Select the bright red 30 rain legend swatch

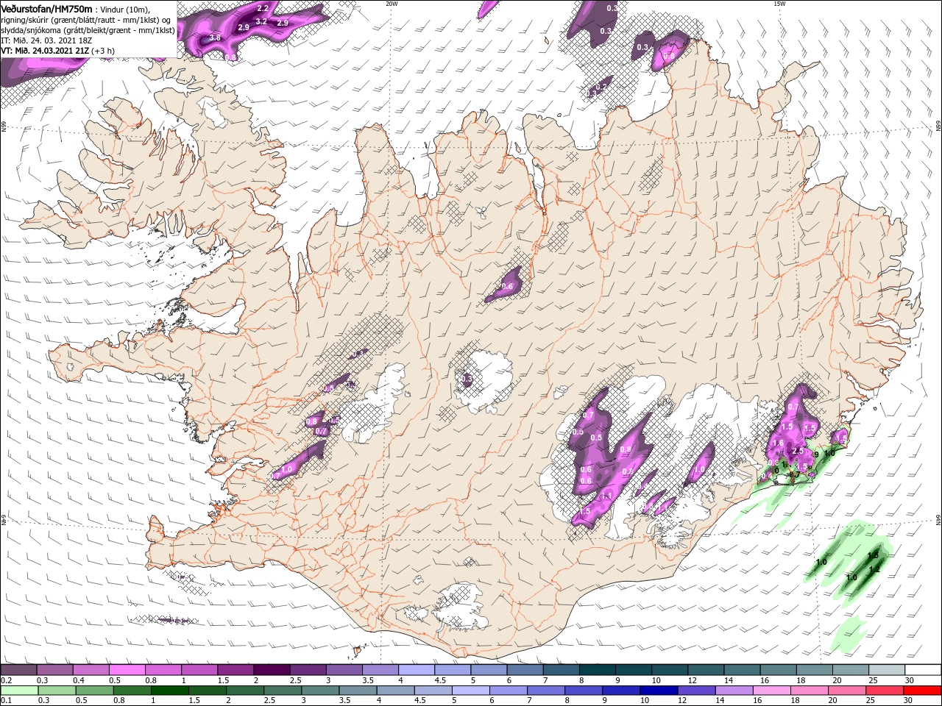pyautogui.click(x=923, y=691)
